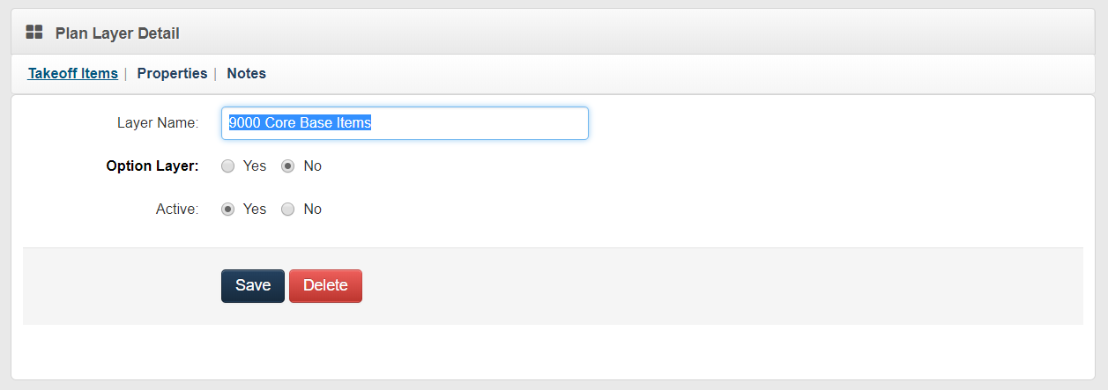Save the plan layer
This screenshot has width=1108, height=390.
[x=252, y=286]
